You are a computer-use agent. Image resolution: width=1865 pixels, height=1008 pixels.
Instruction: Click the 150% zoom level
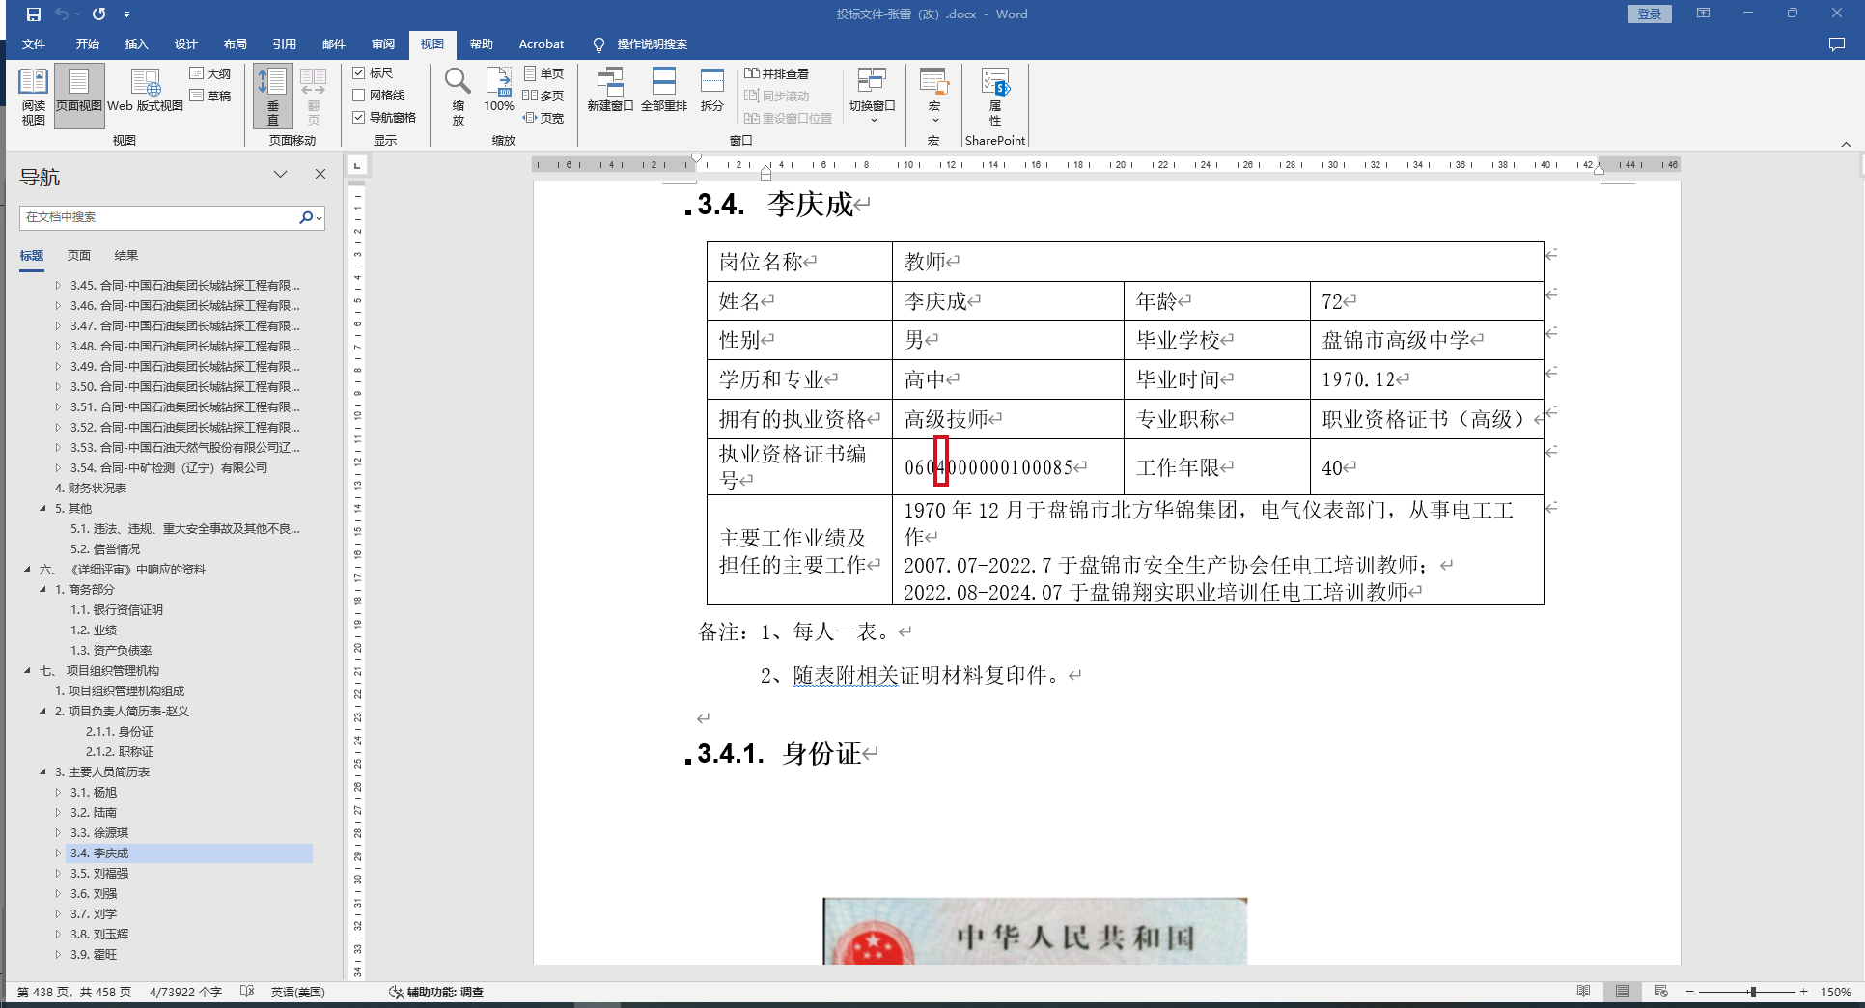pos(1835,992)
